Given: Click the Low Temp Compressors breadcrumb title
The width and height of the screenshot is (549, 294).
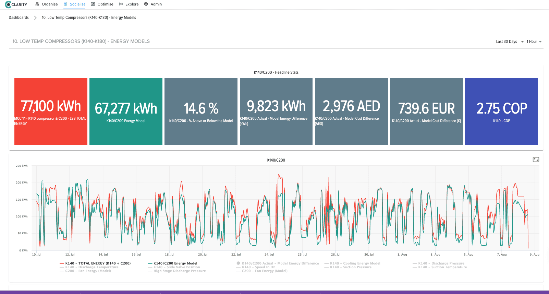Looking at the screenshot, I should [x=89, y=17].
